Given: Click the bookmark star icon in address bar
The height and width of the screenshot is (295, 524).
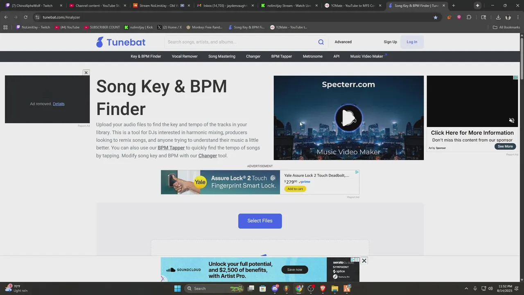Looking at the screenshot, I should pos(436,17).
